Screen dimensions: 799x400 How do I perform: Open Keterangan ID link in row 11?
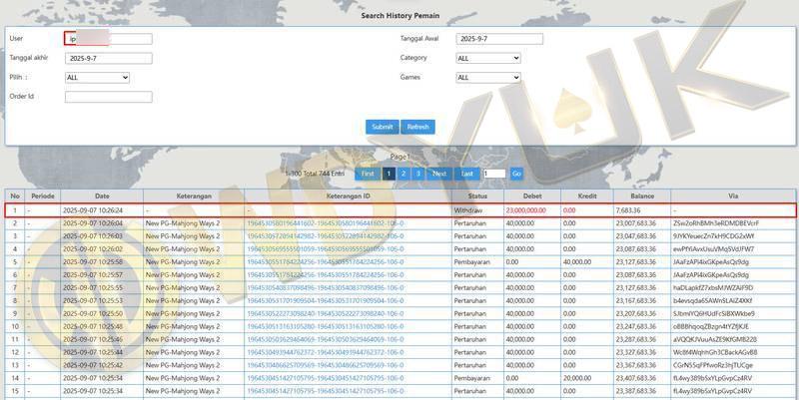coord(326,339)
